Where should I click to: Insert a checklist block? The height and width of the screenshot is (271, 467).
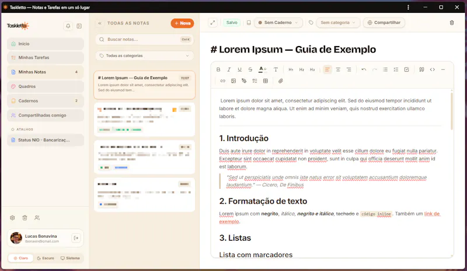pyautogui.click(x=255, y=81)
